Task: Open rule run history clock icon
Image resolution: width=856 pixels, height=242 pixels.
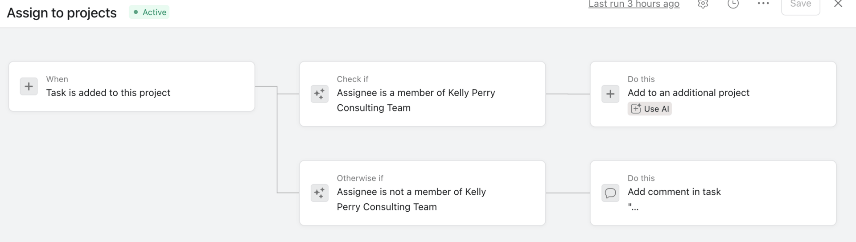Action: 733,4
